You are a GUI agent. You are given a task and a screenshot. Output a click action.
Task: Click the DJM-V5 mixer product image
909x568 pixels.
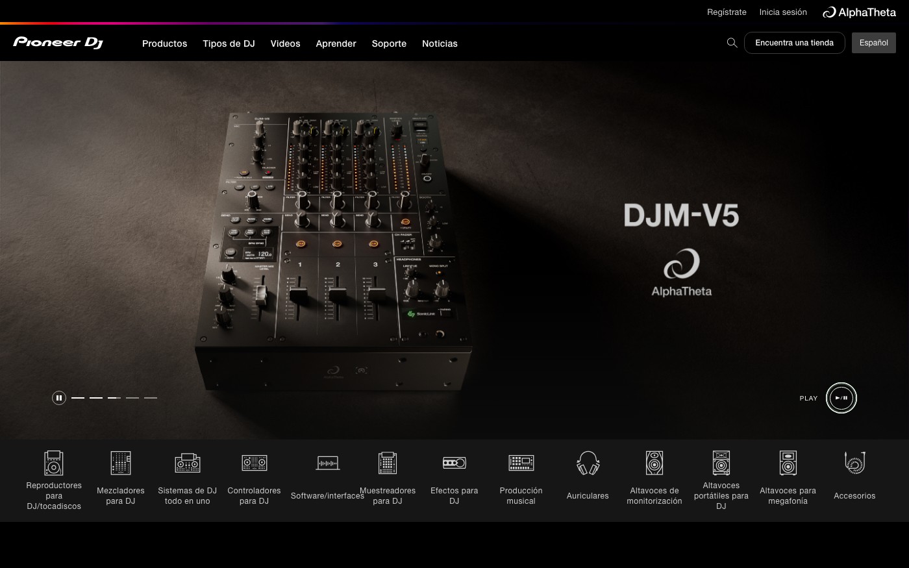[334, 250]
